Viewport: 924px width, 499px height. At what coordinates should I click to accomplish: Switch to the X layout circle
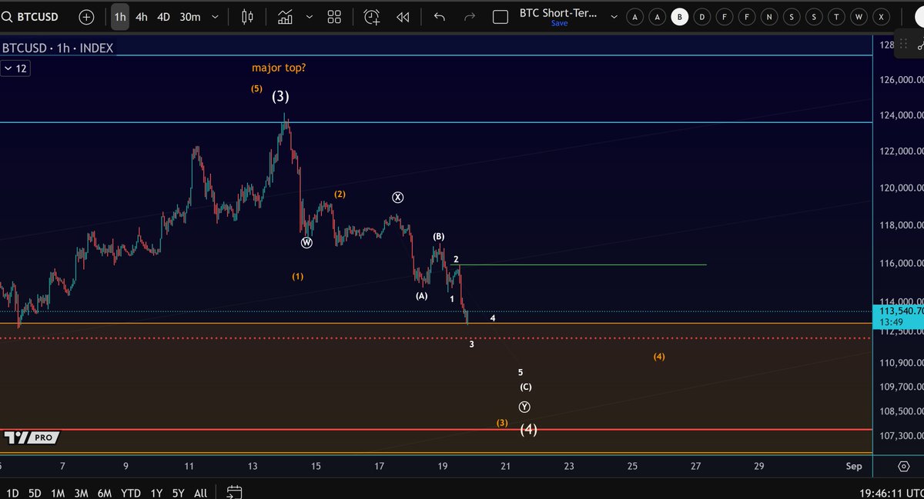(x=882, y=16)
